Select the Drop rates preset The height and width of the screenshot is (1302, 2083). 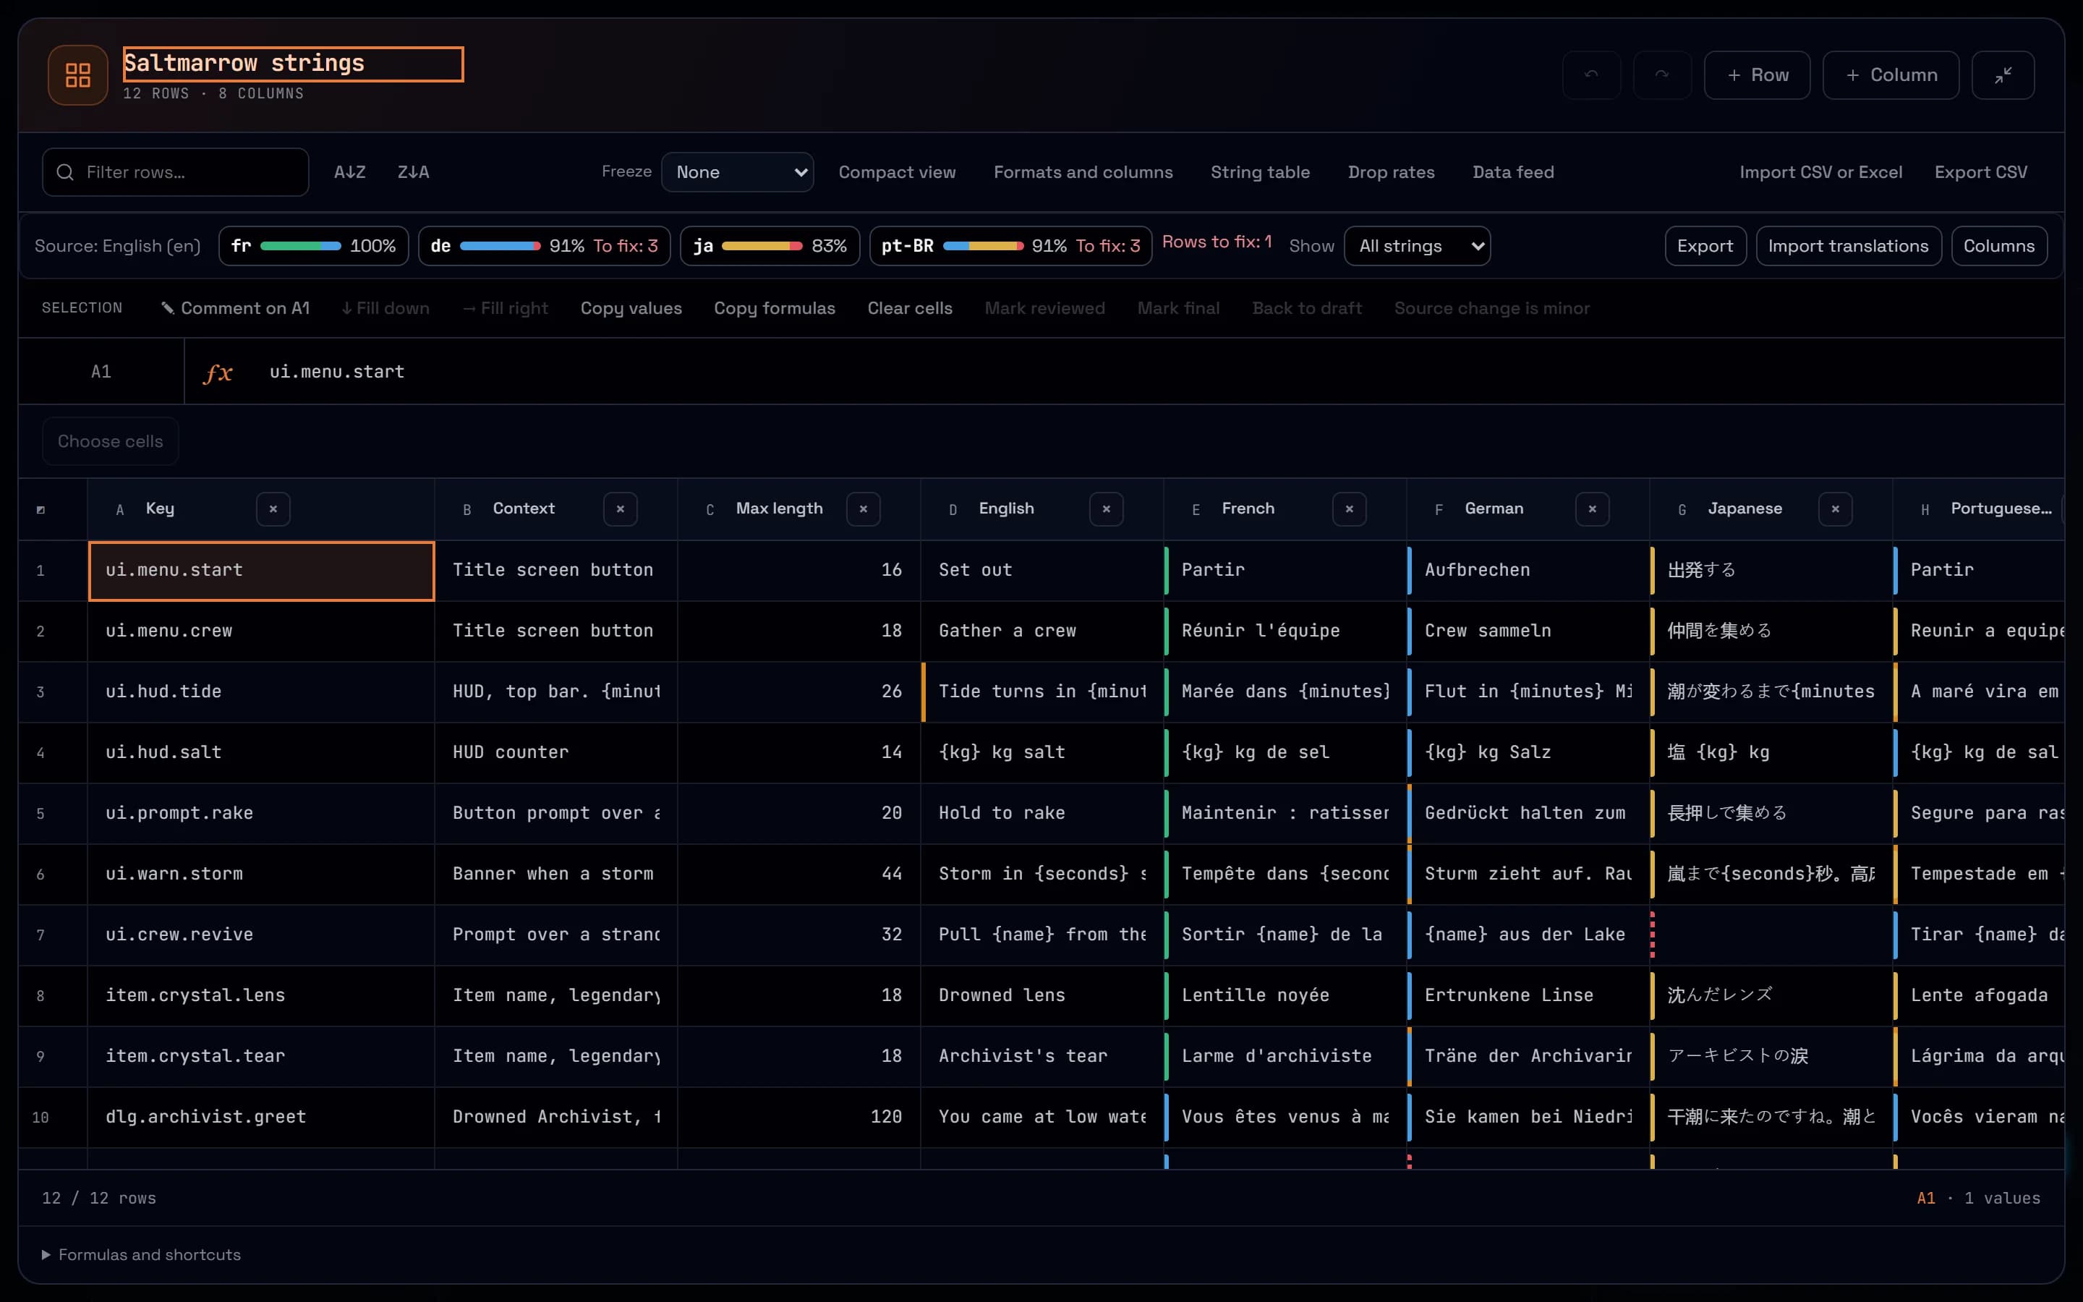point(1391,172)
